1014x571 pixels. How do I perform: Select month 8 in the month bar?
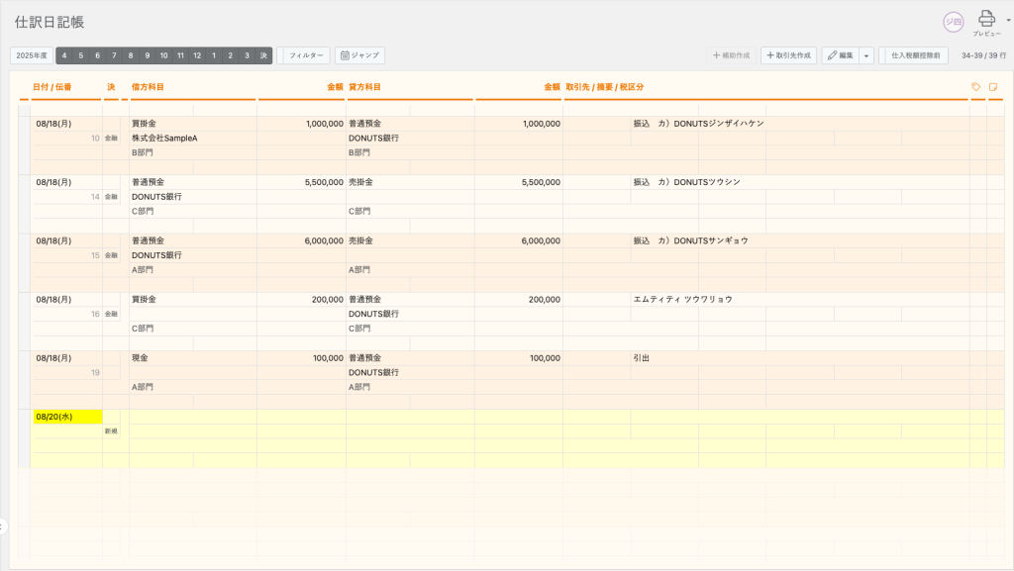click(x=131, y=55)
